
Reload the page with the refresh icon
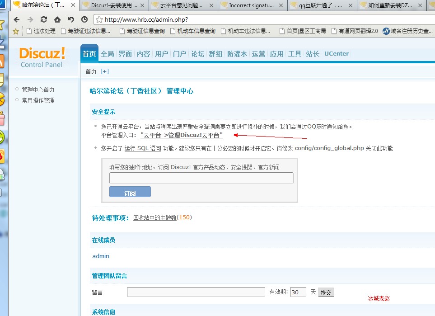[x=43, y=19]
